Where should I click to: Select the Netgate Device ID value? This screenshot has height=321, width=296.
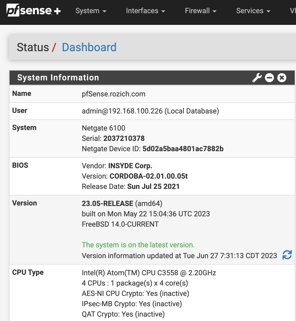click(183, 149)
